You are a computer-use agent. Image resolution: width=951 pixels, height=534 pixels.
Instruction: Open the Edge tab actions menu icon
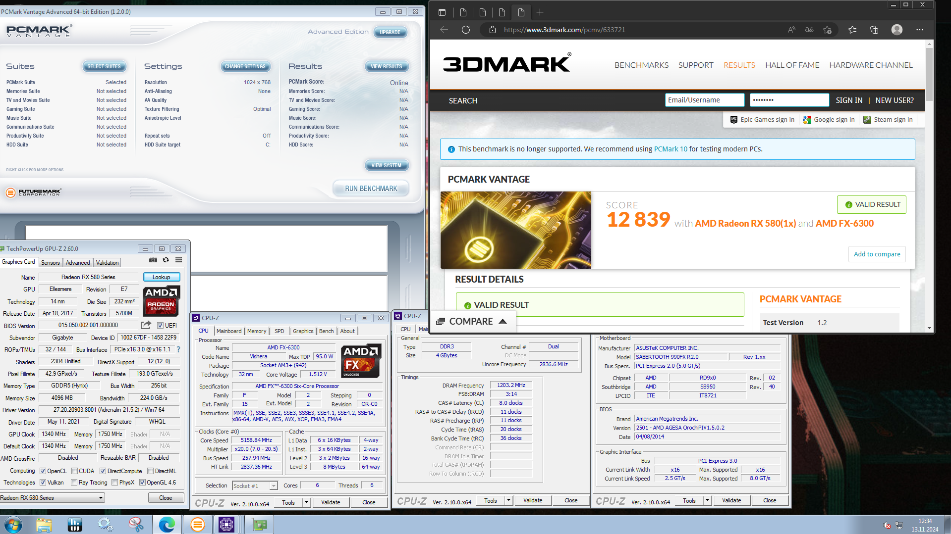coord(442,12)
